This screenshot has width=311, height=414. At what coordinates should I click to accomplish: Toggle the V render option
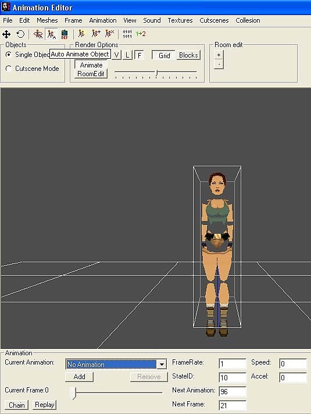tap(116, 55)
